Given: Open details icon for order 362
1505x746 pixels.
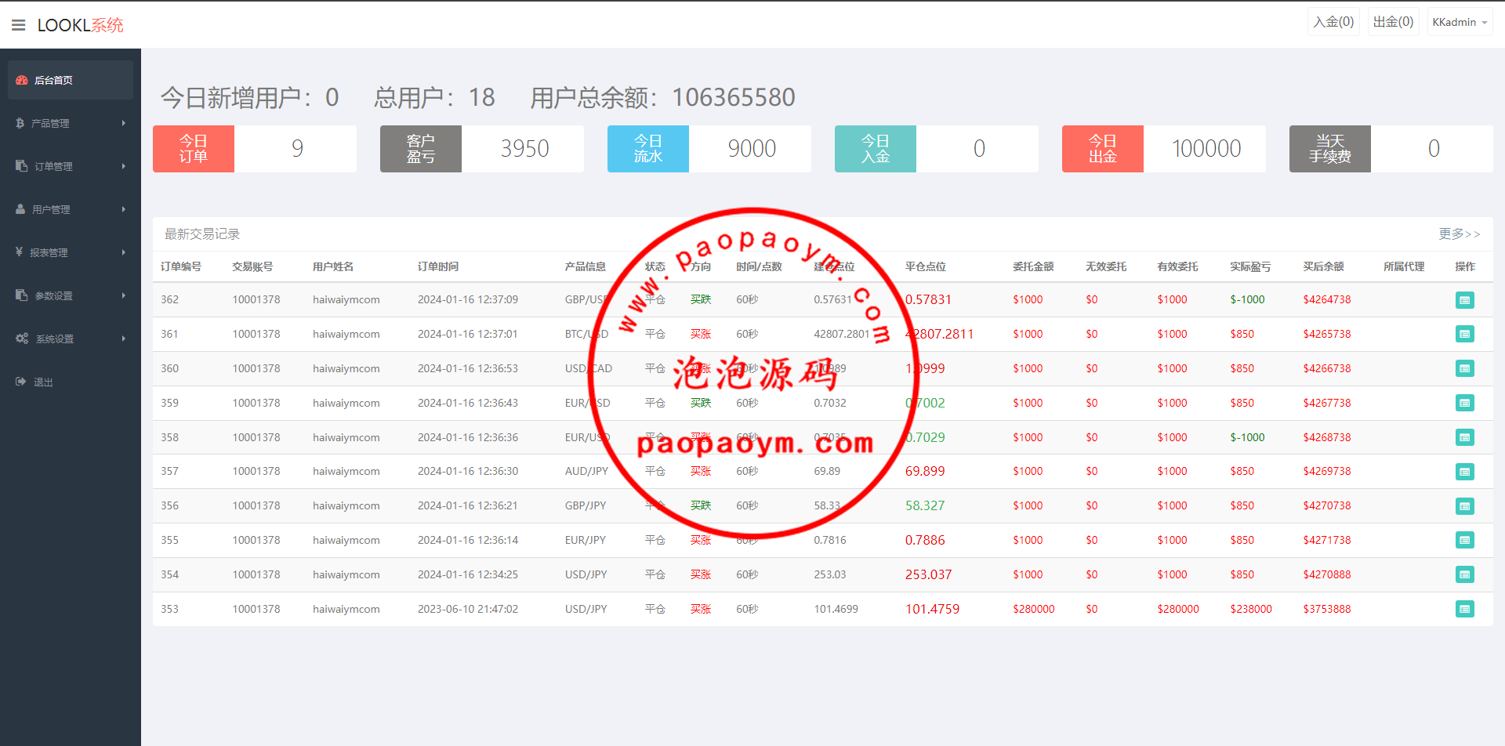Looking at the screenshot, I should (x=1464, y=300).
